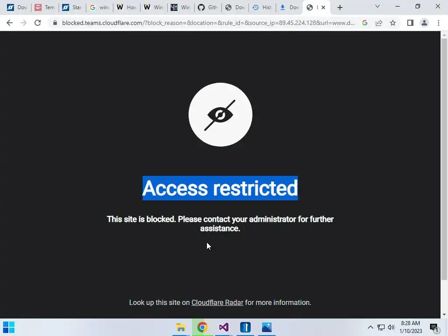
Task: Switch to the History tab
Action: (x=262, y=7)
